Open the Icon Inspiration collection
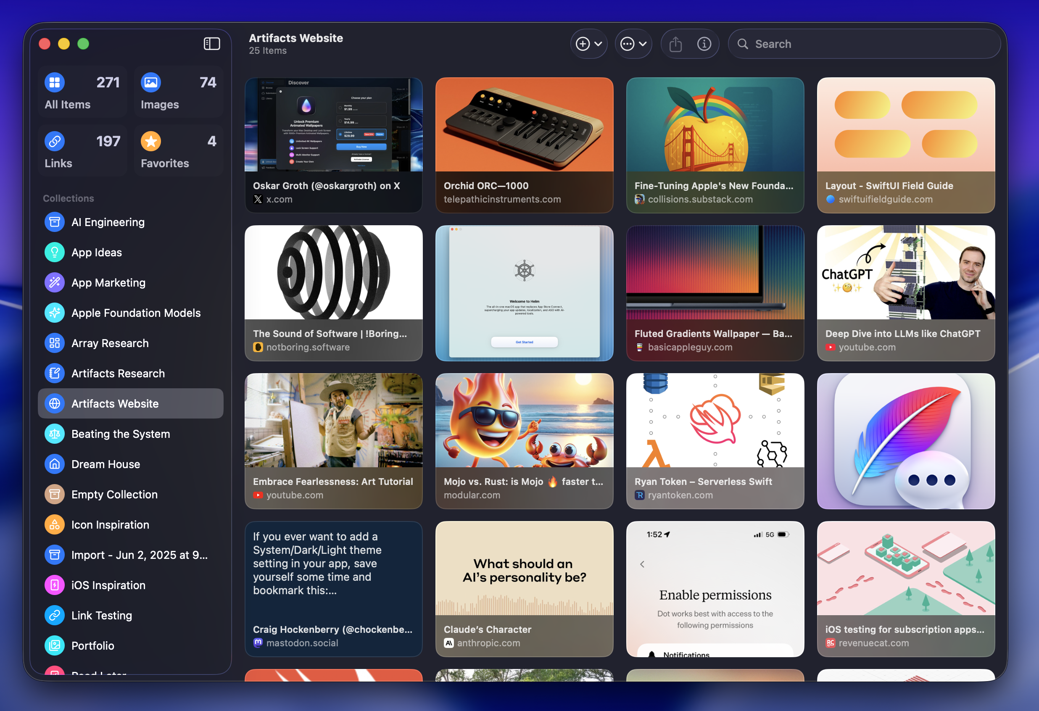Viewport: 1039px width, 711px height. [110, 524]
